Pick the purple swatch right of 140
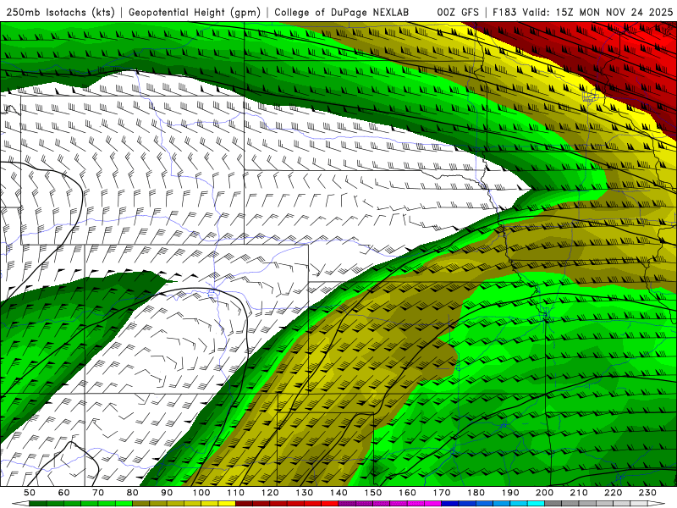 click(x=347, y=503)
